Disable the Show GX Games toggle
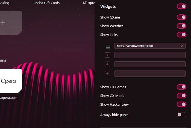Screen dimensions: 191x128 point(181,87)
